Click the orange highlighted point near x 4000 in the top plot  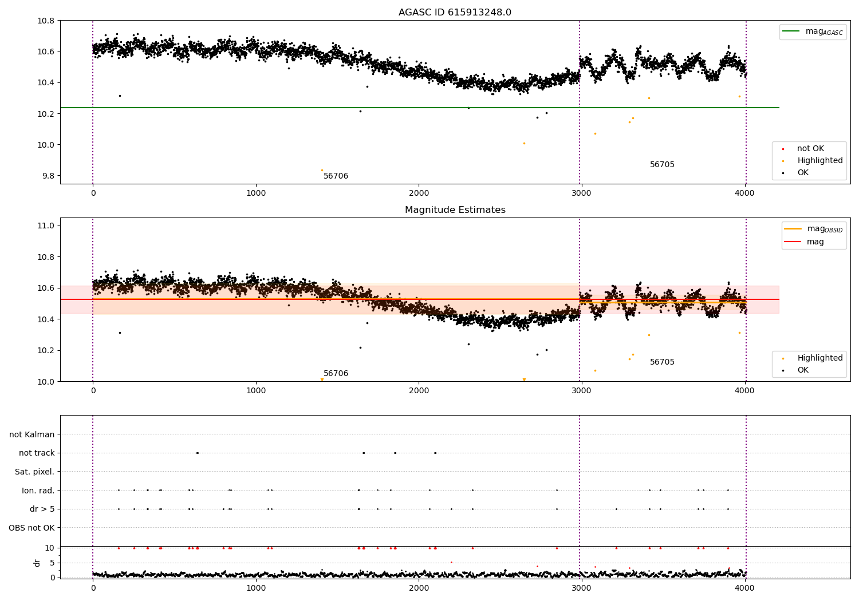[x=739, y=96]
